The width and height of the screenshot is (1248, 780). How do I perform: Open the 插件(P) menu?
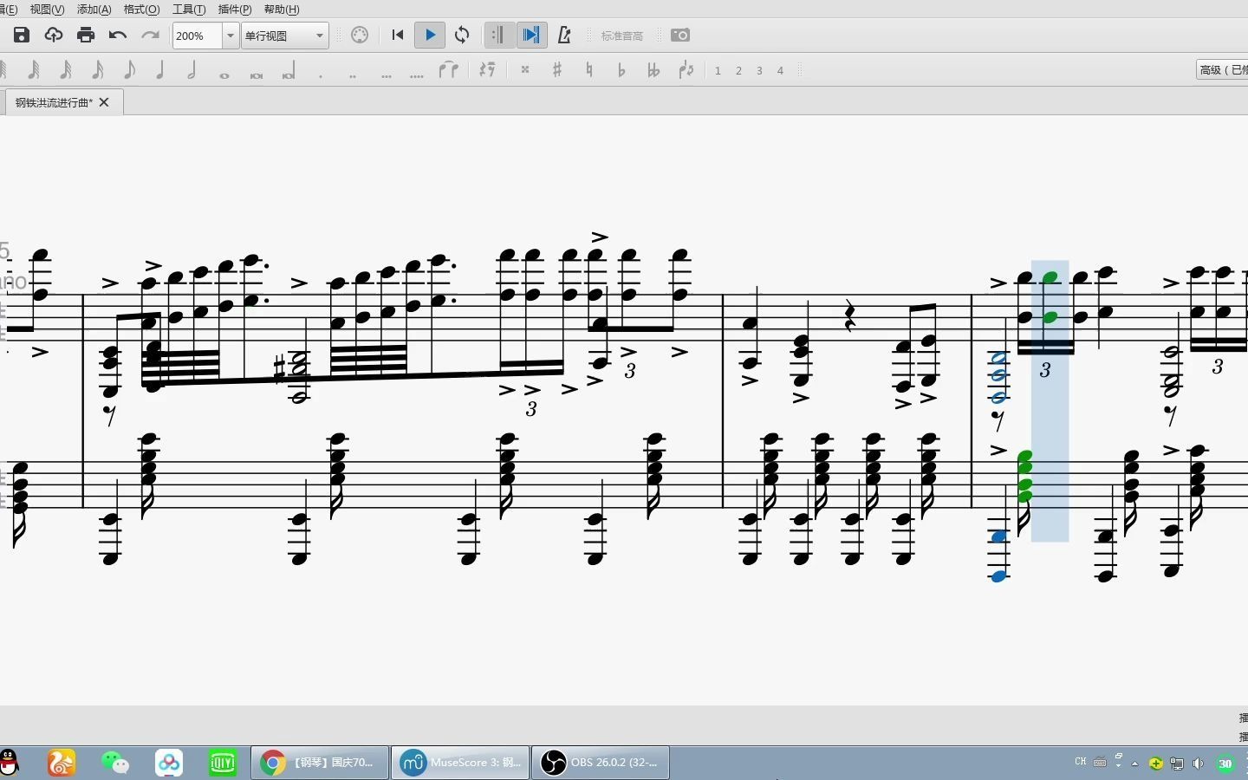pyautogui.click(x=235, y=10)
